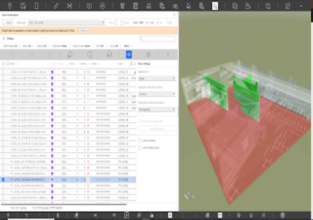Open the No highlight dropdown

(156, 109)
